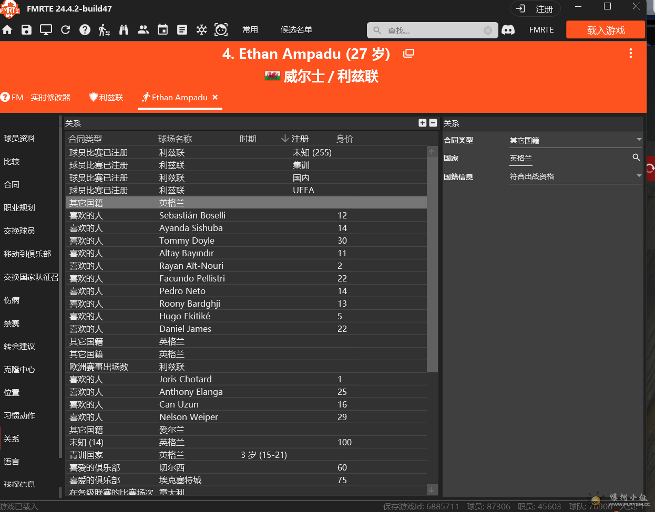Screen dimensions: 655x512
Task: Select the Daniel James row
Action: pyautogui.click(x=246, y=329)
